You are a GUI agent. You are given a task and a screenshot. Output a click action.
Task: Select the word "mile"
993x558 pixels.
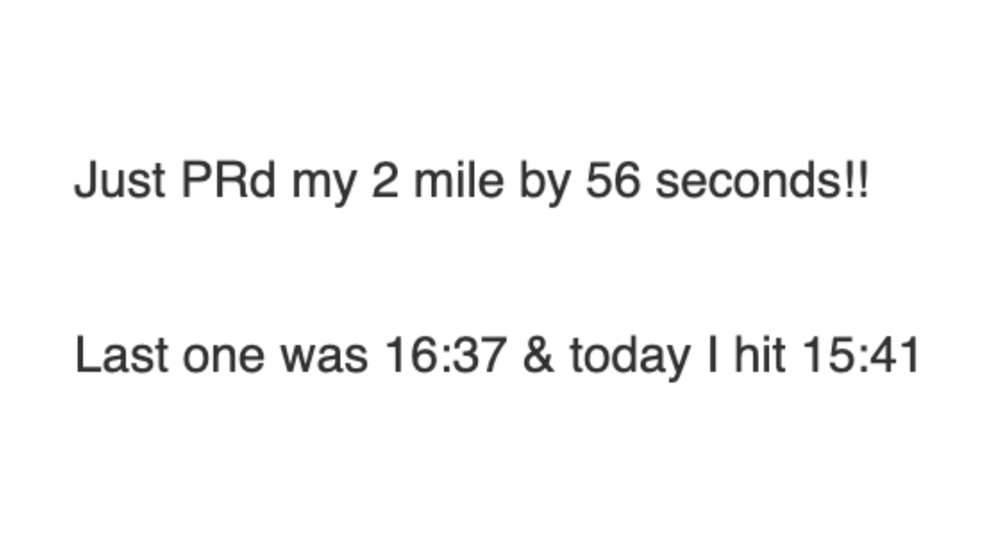tap(459, 179)
